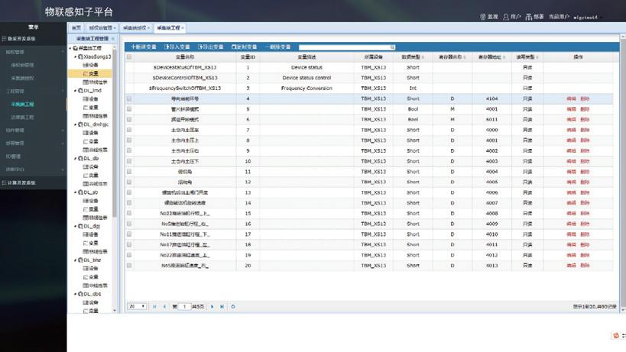Go to last page of variable table
626x352 pixels.
click(x=222, y=306)
